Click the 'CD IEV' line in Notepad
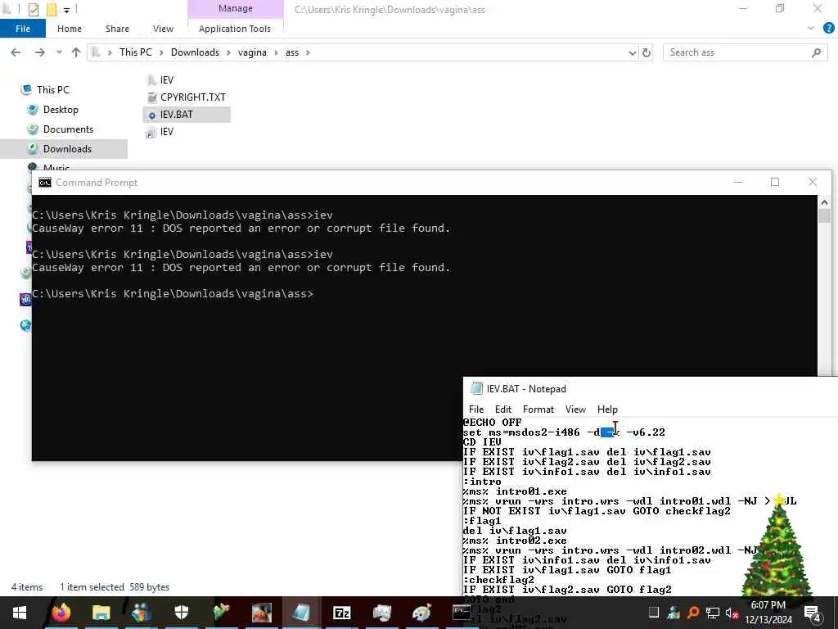 pyautogui.click(x=482, y=442)
